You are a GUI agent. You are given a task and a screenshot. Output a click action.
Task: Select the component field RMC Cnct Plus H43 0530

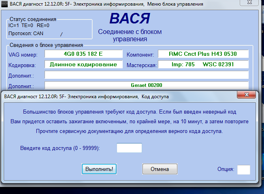[203, 54]
